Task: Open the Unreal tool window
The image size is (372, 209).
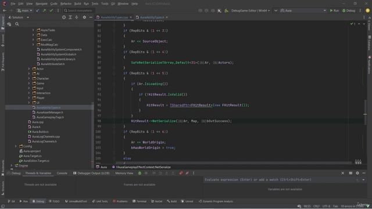Action: click(187, 201)
